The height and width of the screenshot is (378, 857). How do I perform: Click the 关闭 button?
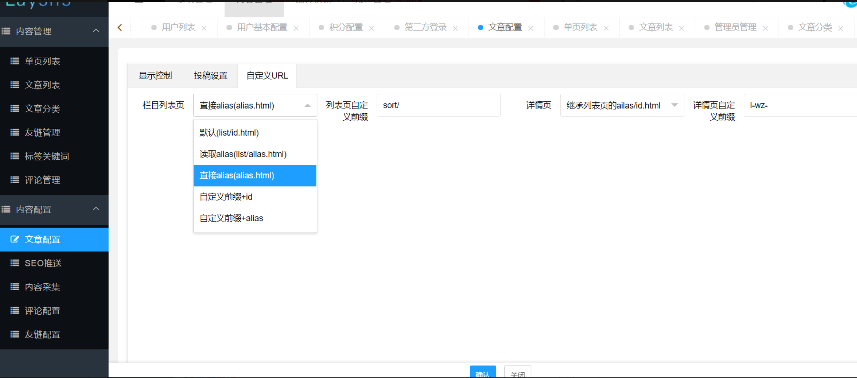tap(518, 372)
